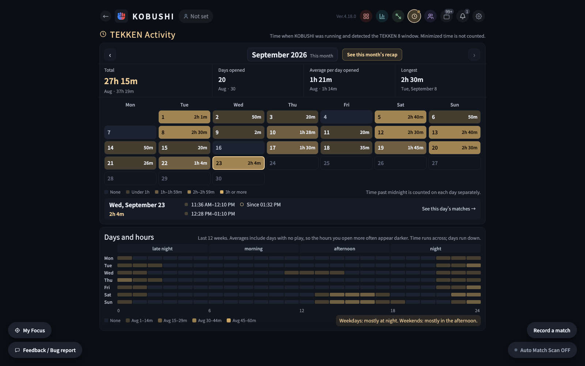Click the Since 01:32 PM entry
This screenshot has height=366, width=585.
click(x=260, y=205)
